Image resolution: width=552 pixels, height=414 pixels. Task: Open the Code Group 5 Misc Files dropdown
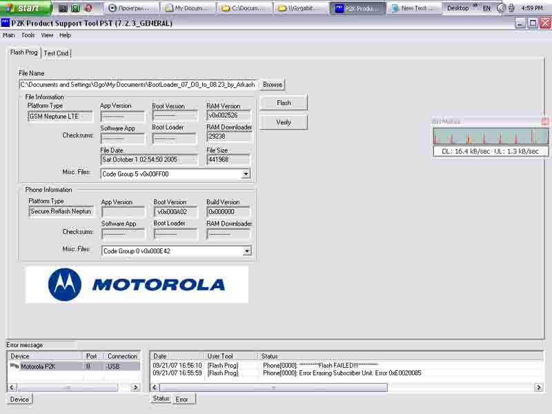[246, 174]
